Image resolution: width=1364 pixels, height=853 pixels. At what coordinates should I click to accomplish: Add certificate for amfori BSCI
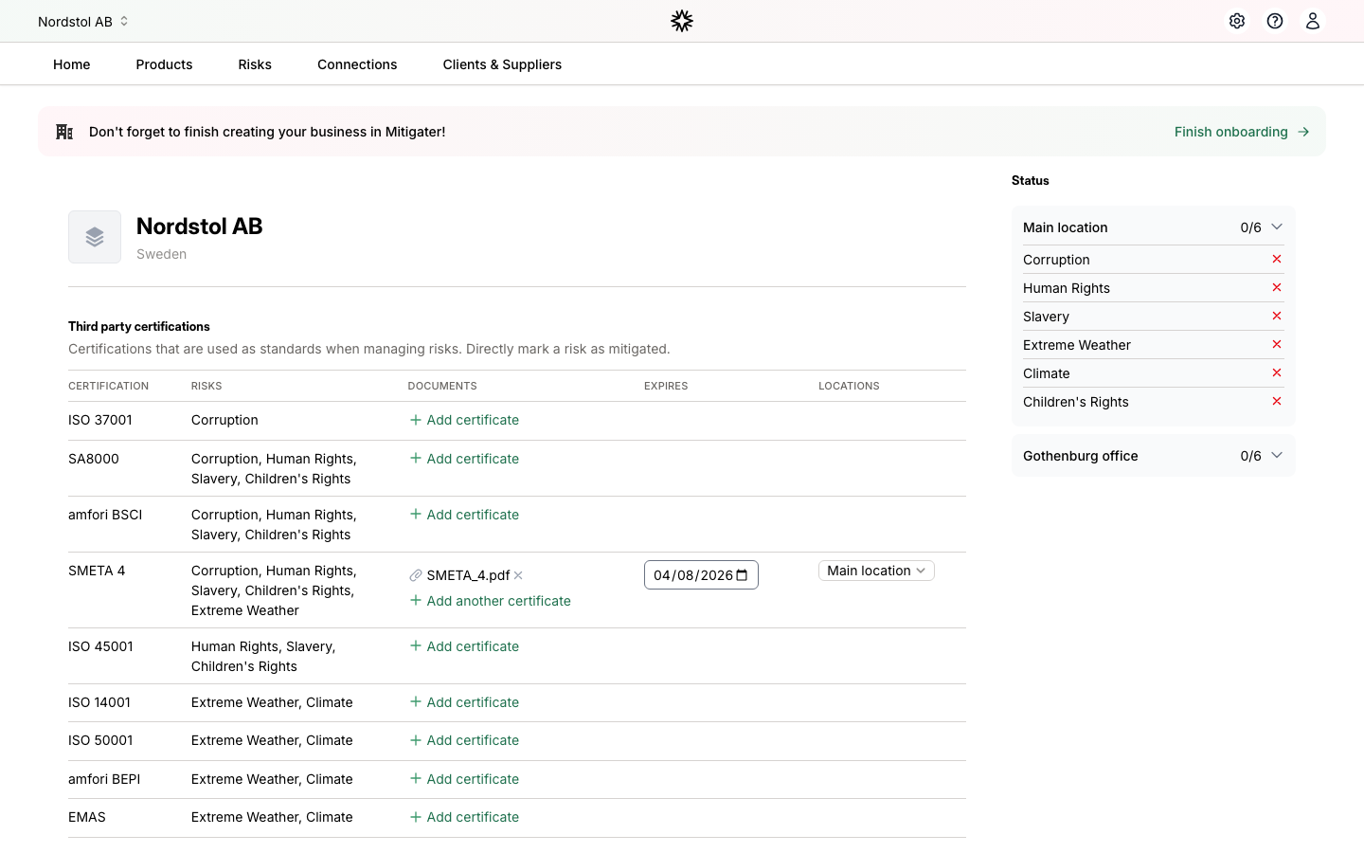464,515
